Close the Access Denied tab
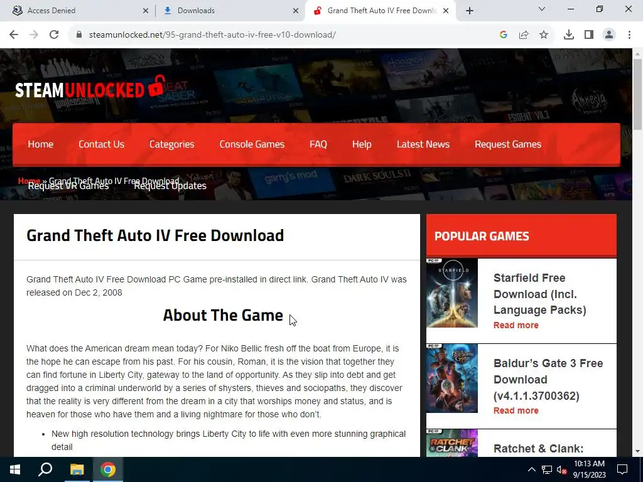 pyautogui.click(x=146, y=11)
